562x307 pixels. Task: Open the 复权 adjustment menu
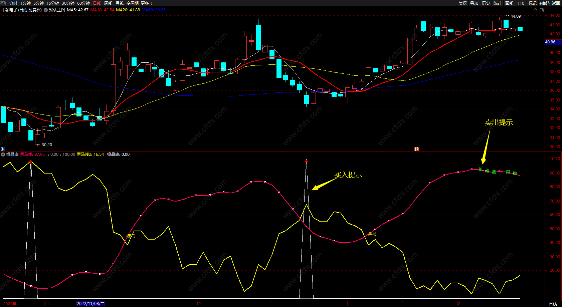[x=463, y=3]
